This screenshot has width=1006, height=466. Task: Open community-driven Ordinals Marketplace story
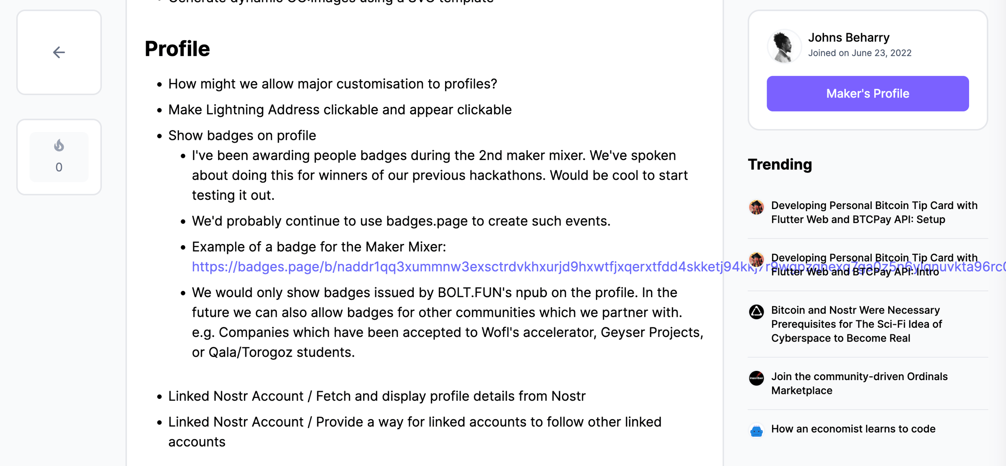pyautogui.click(x=859, y=383)
